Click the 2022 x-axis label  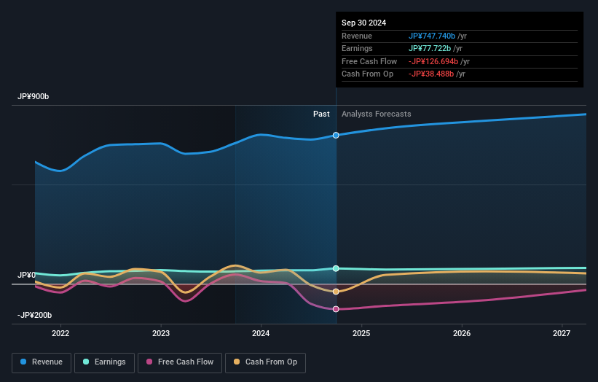coord(60,334)
